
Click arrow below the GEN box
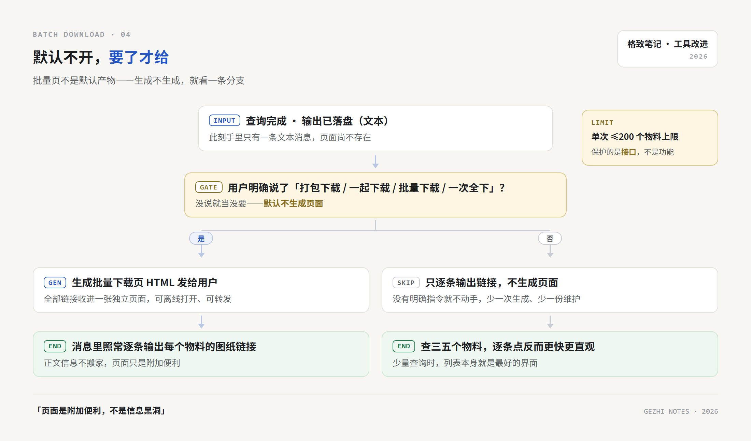[x=201, y=322]
